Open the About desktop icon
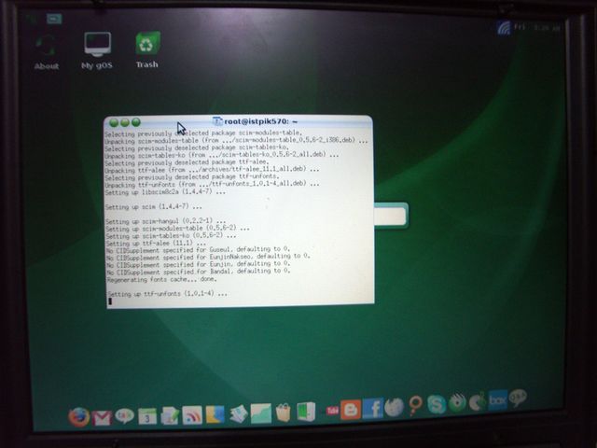 tap(46, 50)
